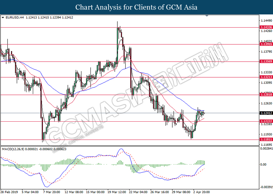Click the 29 Mar 08:00 time label
This screenshot has height=195, width=273.
pyautogui.click(x=181, y=192)
